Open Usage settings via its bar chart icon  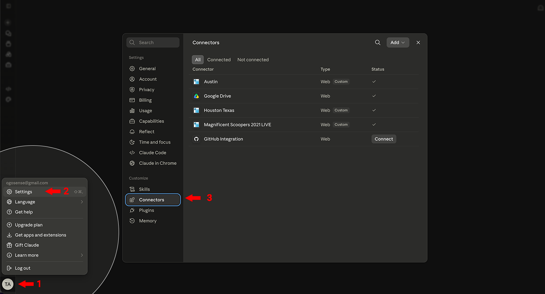[132, 111]
